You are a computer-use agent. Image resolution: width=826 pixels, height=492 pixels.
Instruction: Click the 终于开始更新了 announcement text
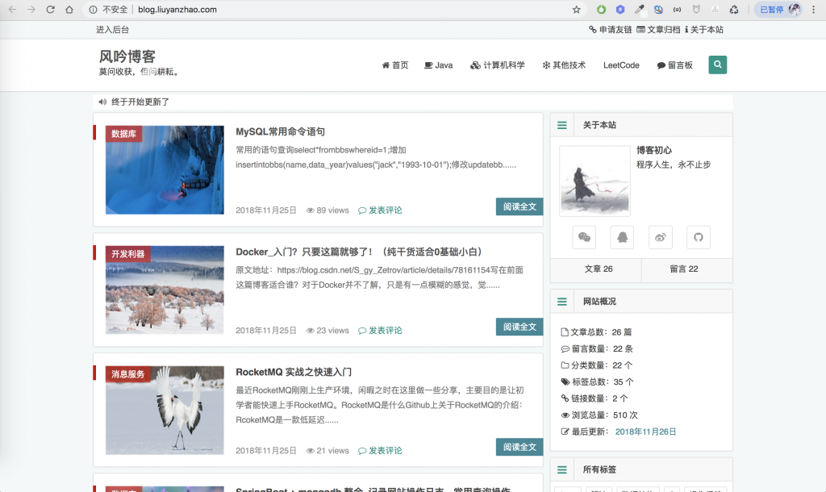point(140,102)
